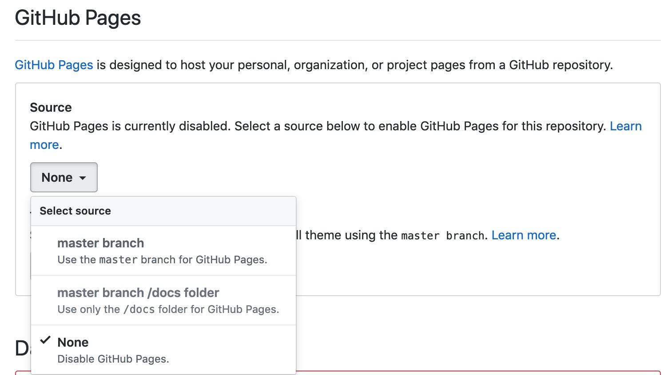The width and height of the screenshot is (668, 375).
Task: Click the large "GitHub Pages" page heading
Action: (78, 18)
